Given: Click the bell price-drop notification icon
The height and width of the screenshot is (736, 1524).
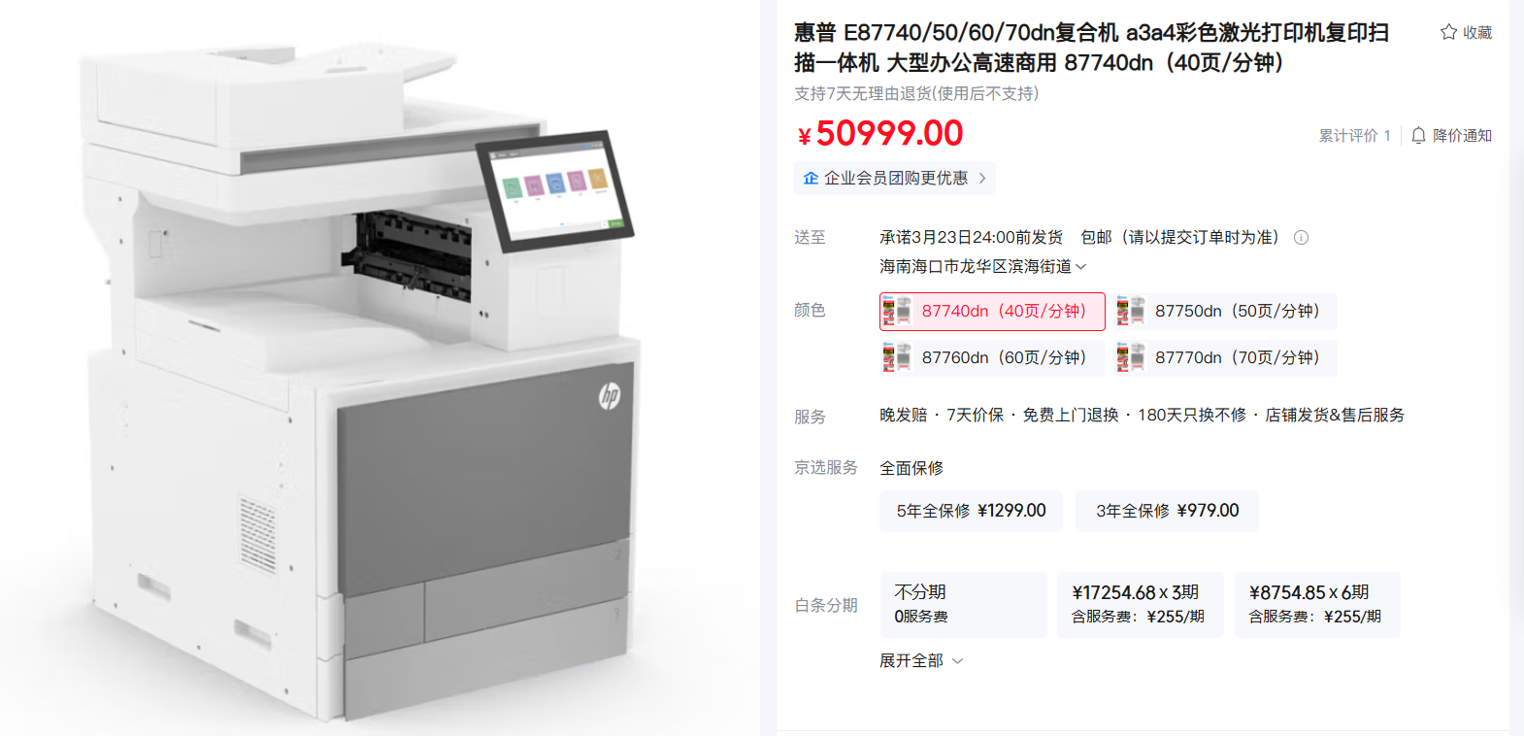Looking at the screenshot, I should [x=1418, y=135].
